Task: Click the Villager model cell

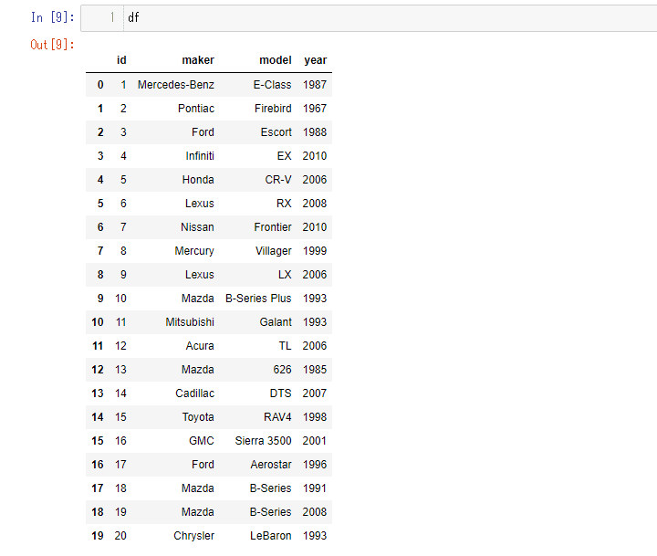Action: 274,251
